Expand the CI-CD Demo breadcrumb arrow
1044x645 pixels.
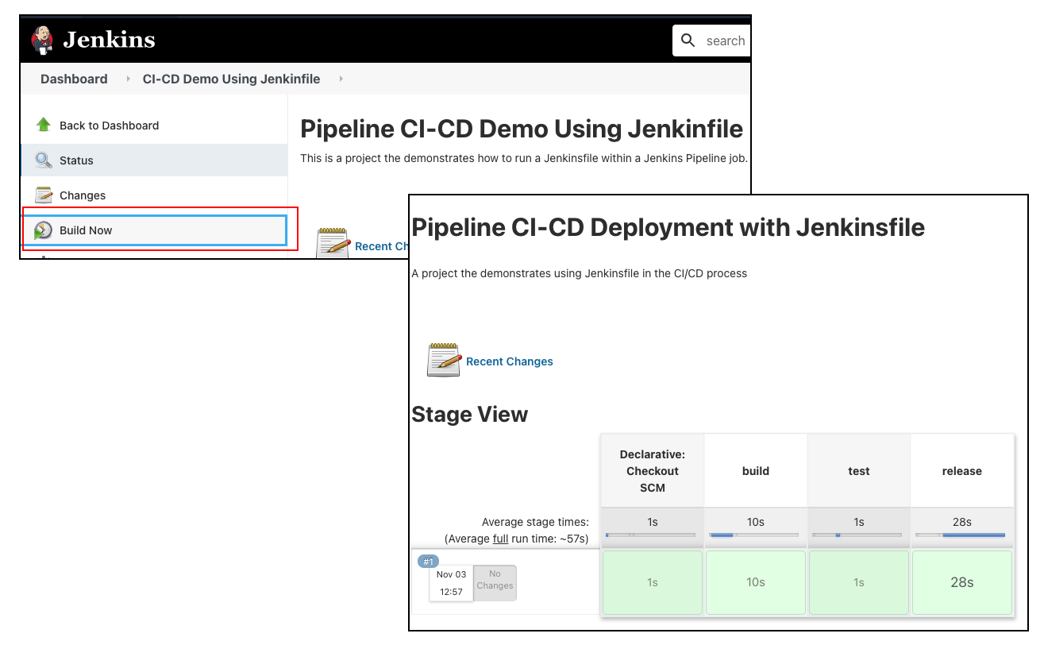[341, 79]
